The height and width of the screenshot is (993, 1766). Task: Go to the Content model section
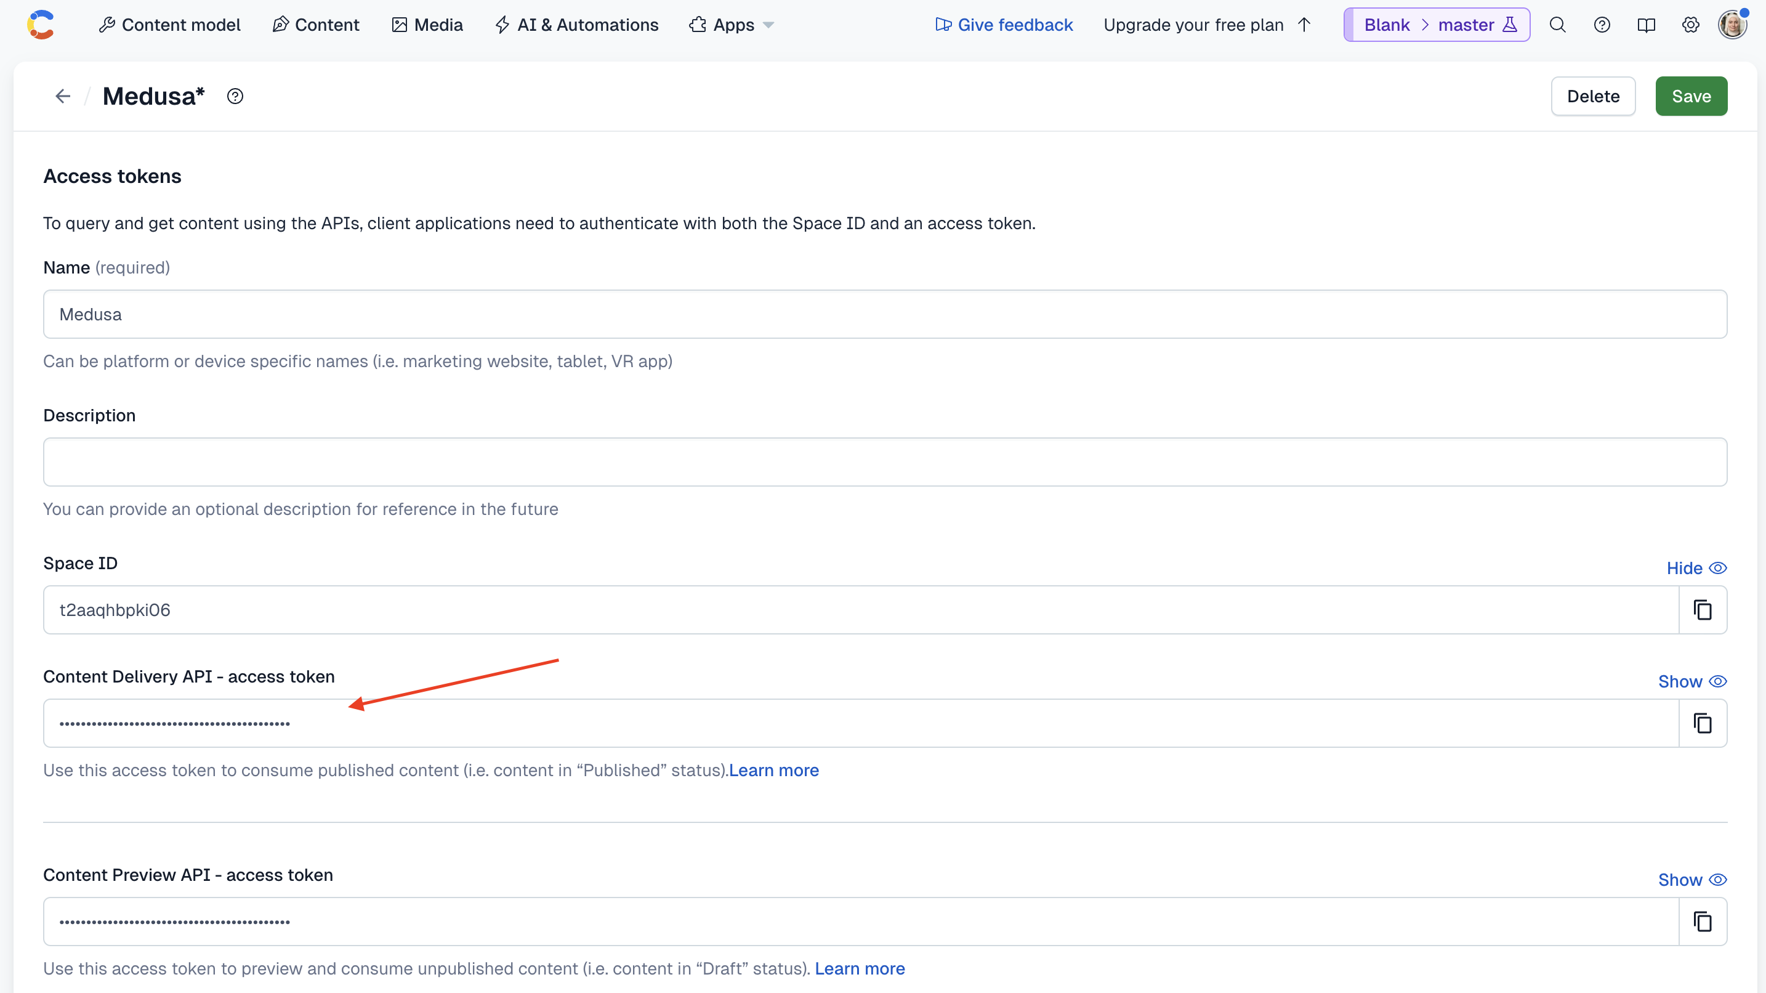point(170,25)
